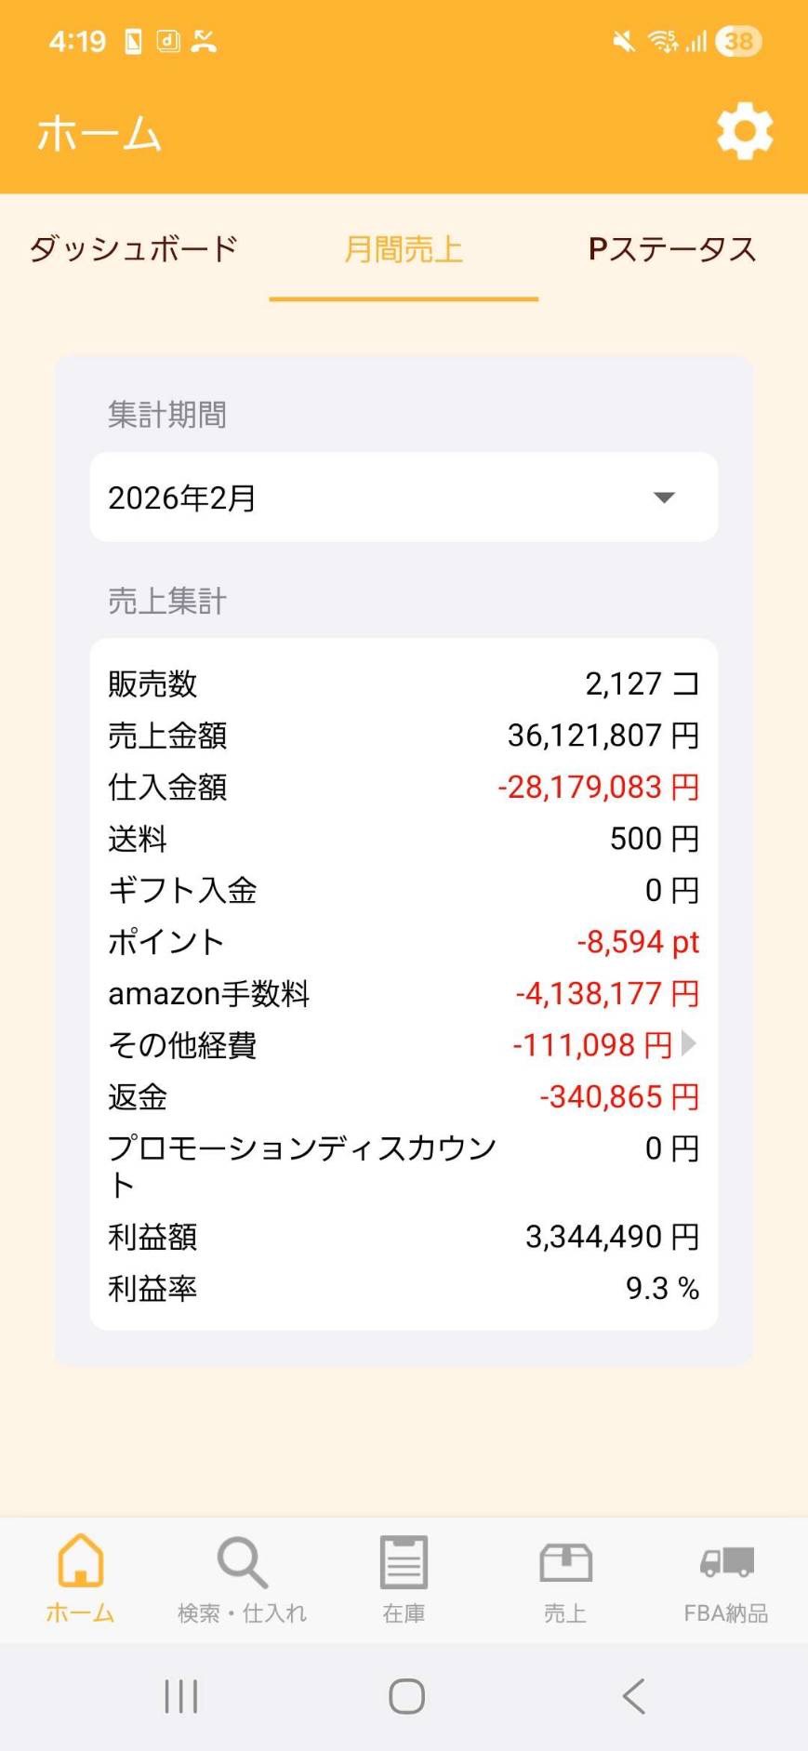Expand その他経費 details arrow
Image resolution: width=808 pixels, height=1751 pixels.
point(689,1043)
